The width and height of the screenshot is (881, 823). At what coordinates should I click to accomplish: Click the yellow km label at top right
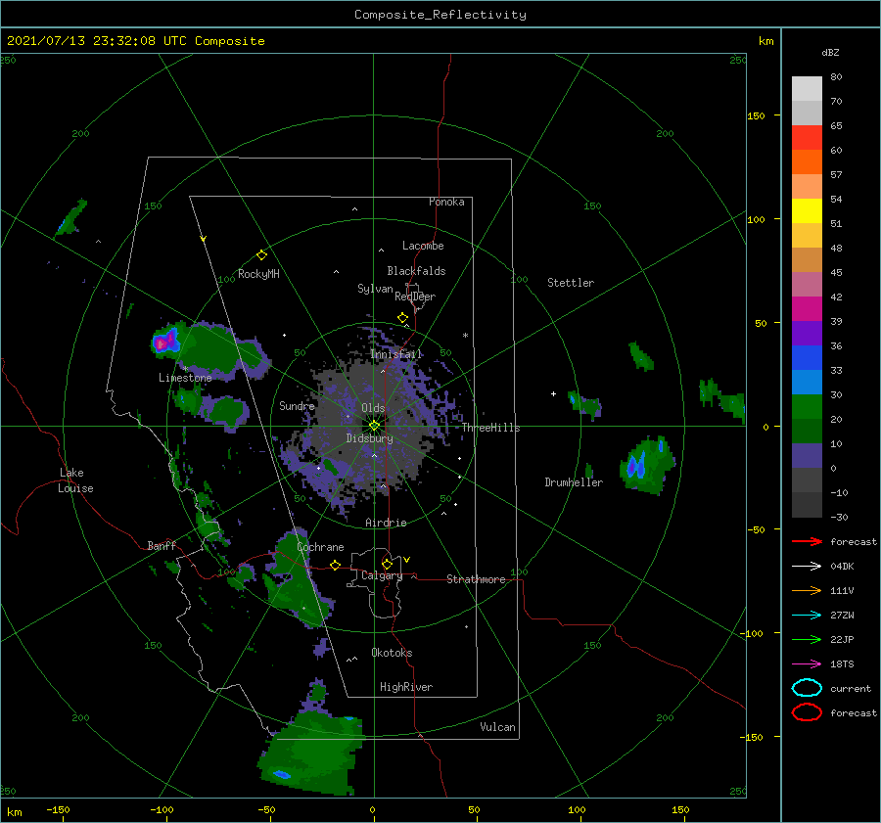coord(765,41)
